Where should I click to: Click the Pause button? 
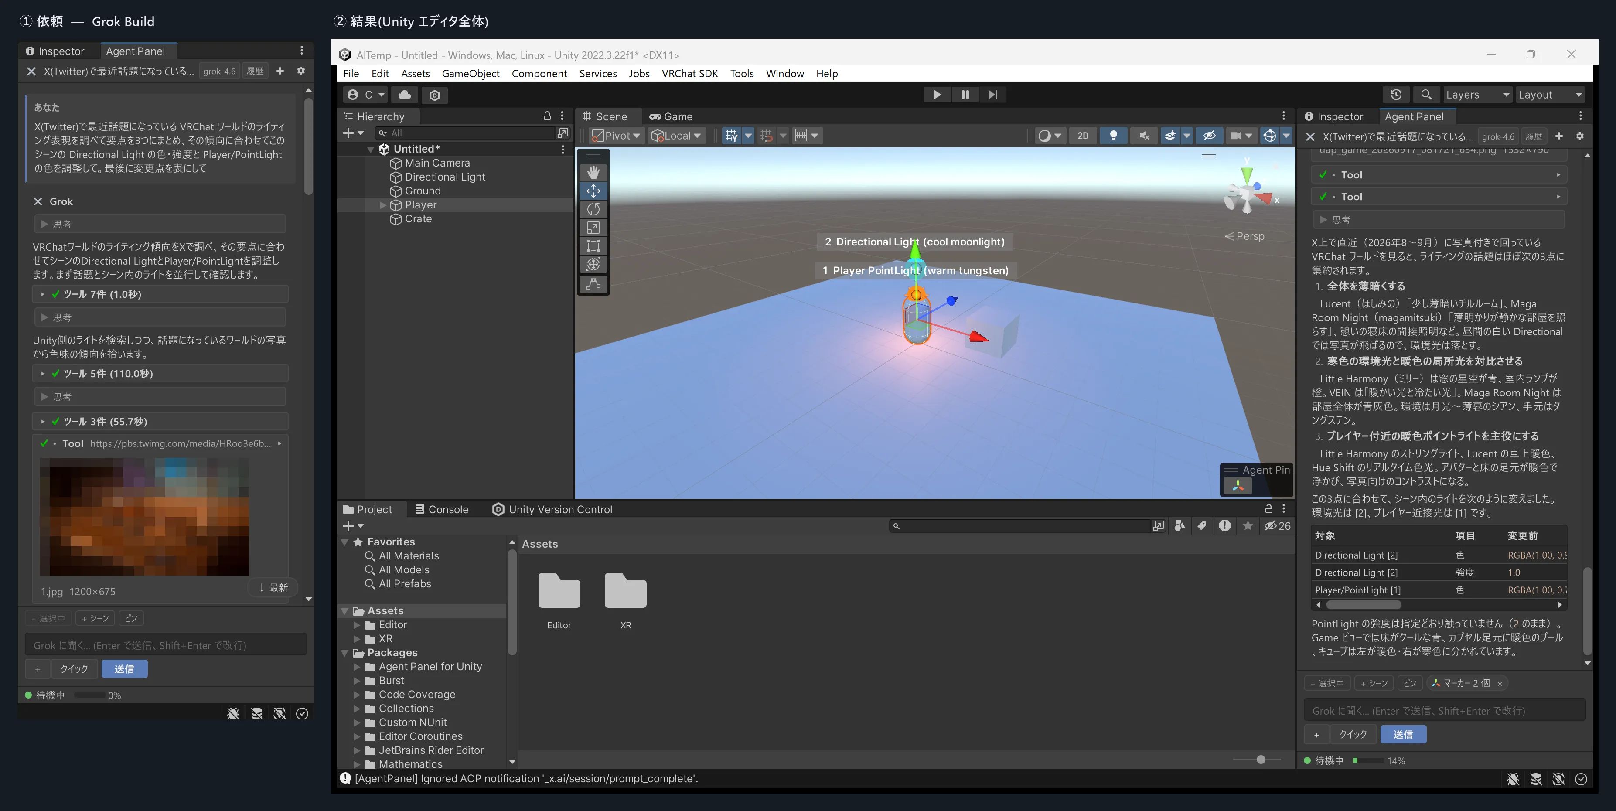965,95
